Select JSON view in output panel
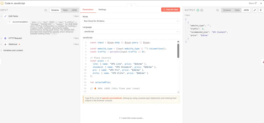The width and height of the screenshot is (264, 123). [246, 10]
